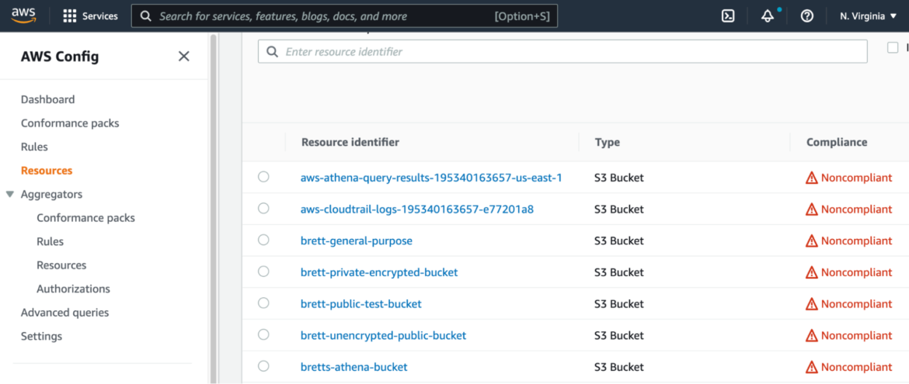Click S3 Bucket type in brett-general-purpose row
The width and height of the screenshot is (909, 384).
click(x=619, y=241)
